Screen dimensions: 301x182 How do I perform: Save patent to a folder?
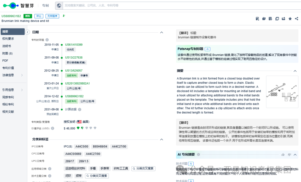pos(264,19)
